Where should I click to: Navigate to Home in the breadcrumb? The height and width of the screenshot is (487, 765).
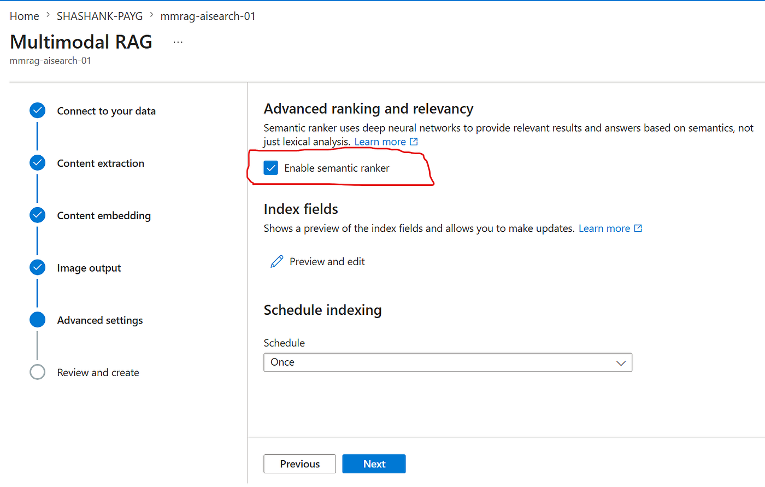(x=25, y=16)
